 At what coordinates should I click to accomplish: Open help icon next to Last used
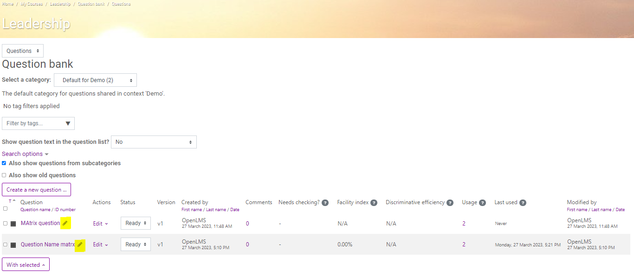[523, 203]
